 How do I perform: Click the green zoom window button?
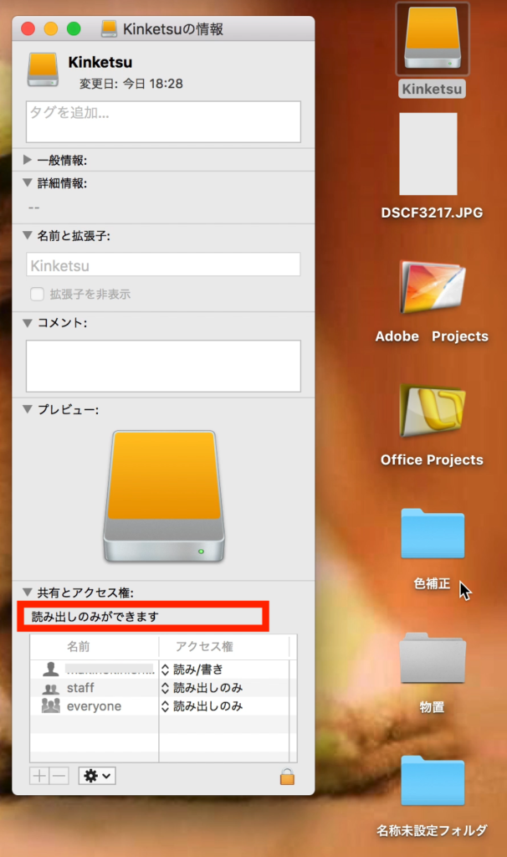(x=74, y=28)
